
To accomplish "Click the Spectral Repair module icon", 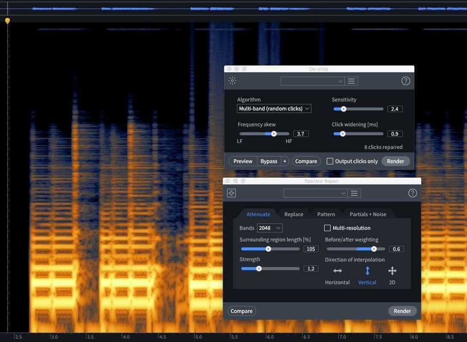I will 231,193.
